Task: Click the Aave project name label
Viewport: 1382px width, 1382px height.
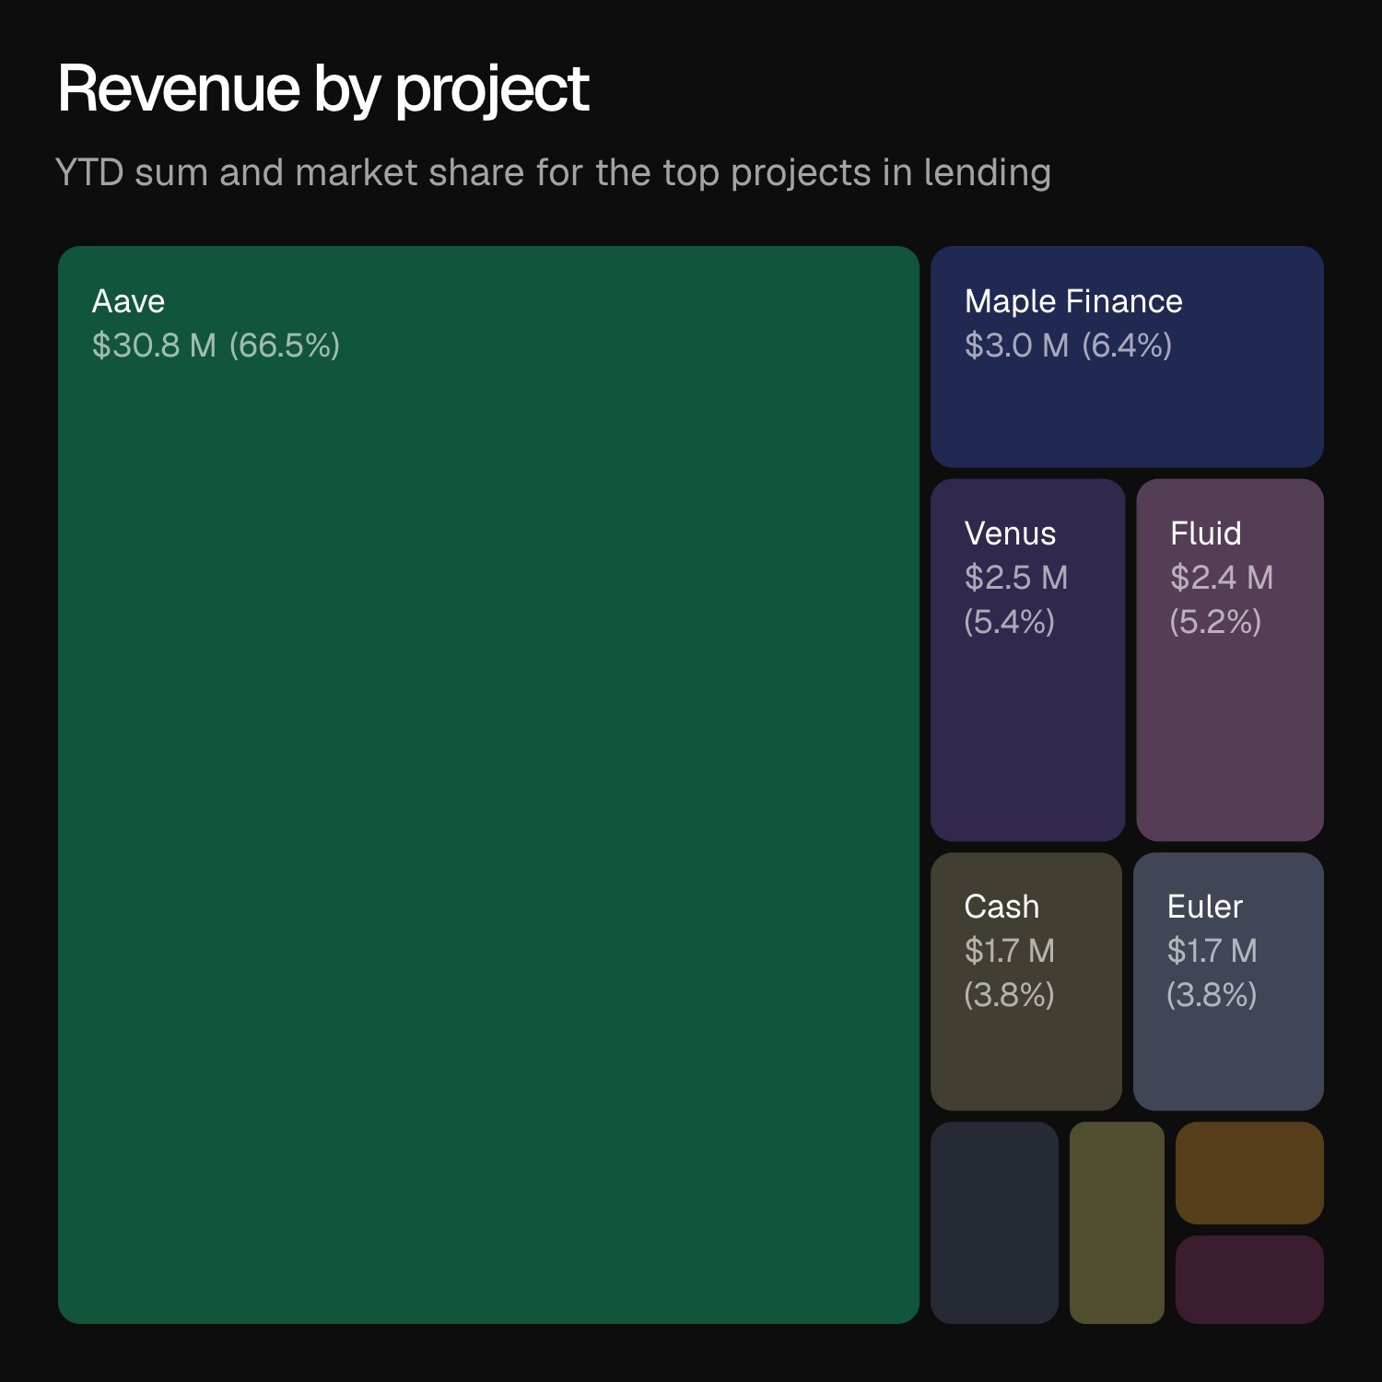Action: click(128, 301)
